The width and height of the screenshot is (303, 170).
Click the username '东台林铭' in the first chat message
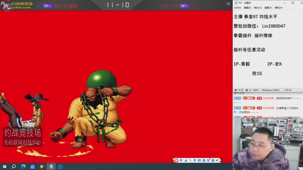[269, 98]
